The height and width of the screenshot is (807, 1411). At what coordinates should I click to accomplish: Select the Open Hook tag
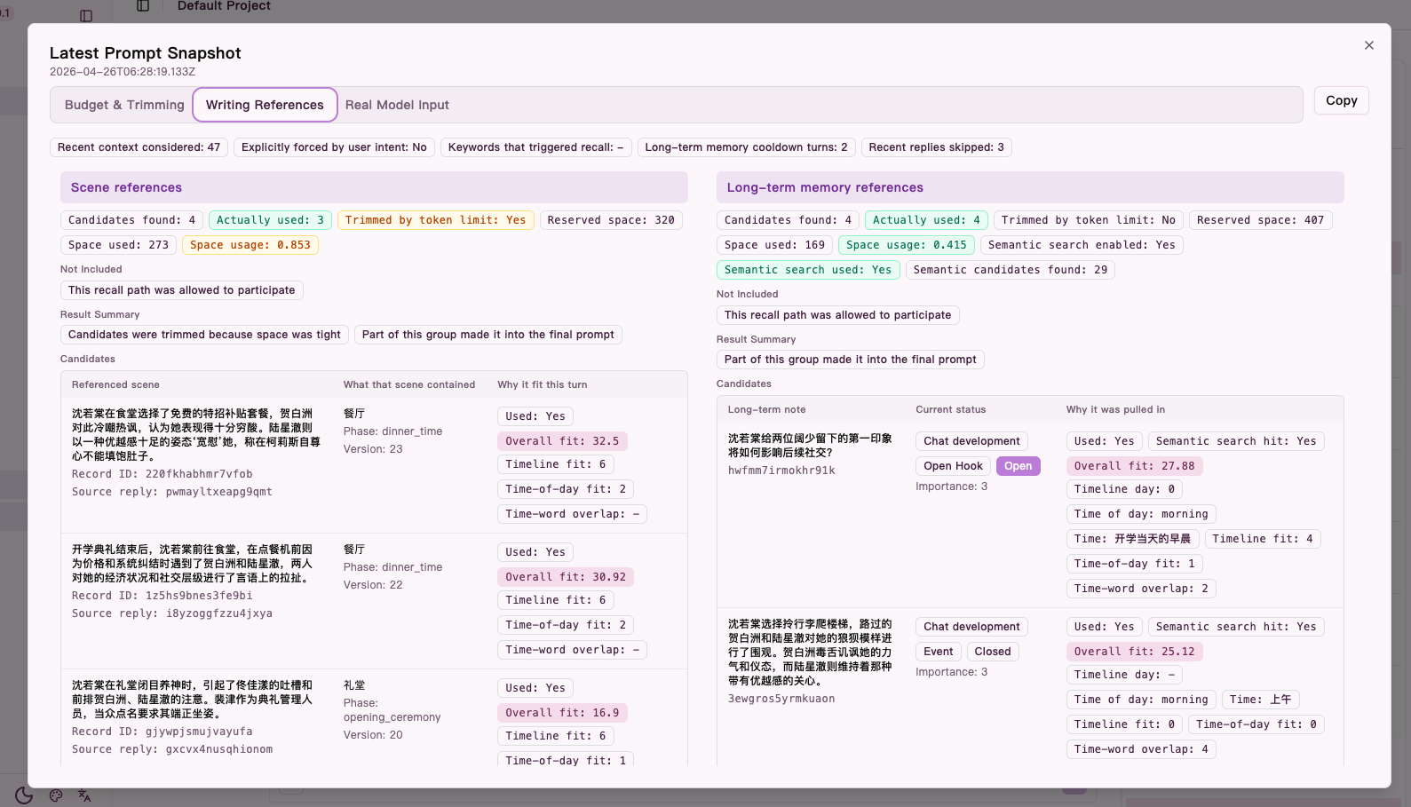(x=953, y=466)
